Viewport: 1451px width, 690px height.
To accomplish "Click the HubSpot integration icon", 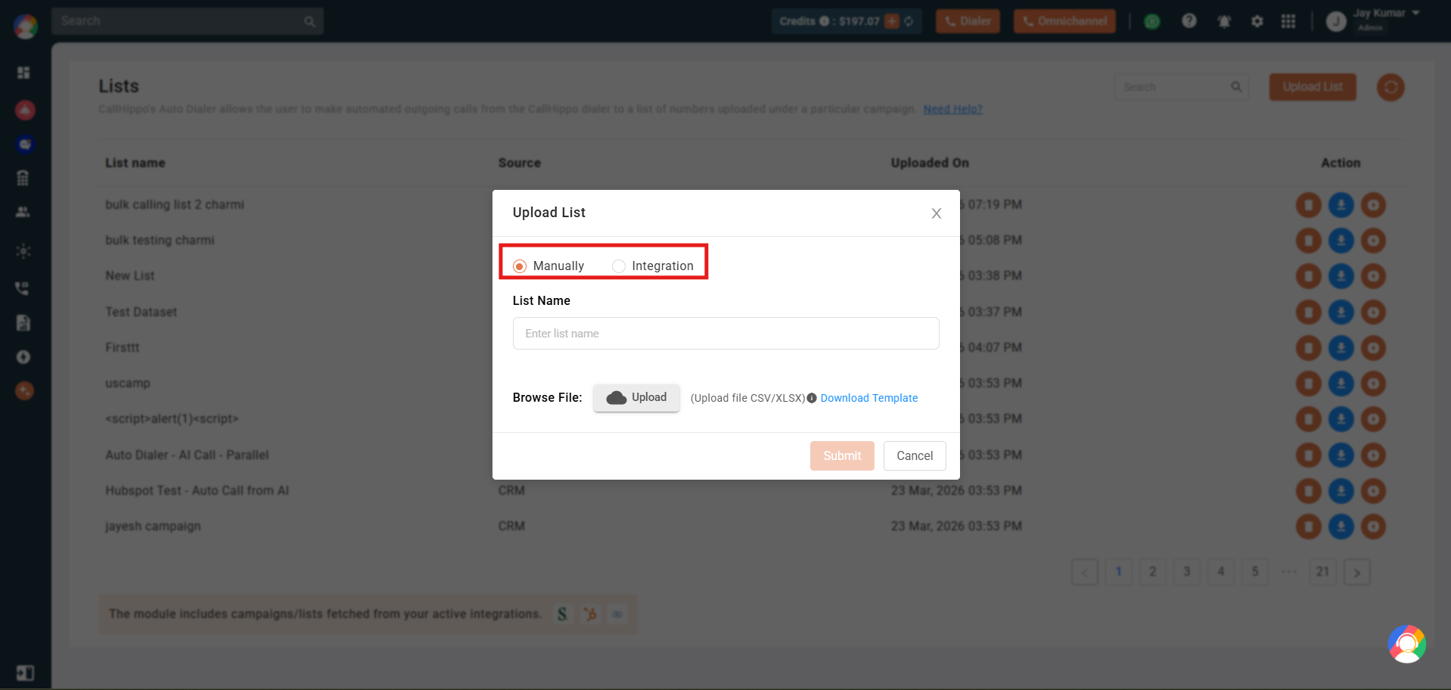I will pos(590,614).
